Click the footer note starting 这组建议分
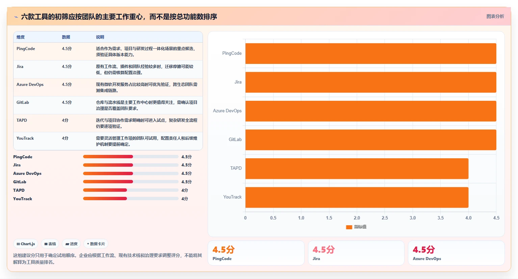518x279 pixels. click(x=107, y=259)
